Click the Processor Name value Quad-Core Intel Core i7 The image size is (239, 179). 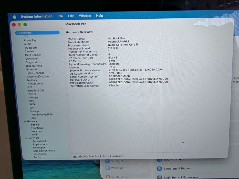click(x=123, y=45)
